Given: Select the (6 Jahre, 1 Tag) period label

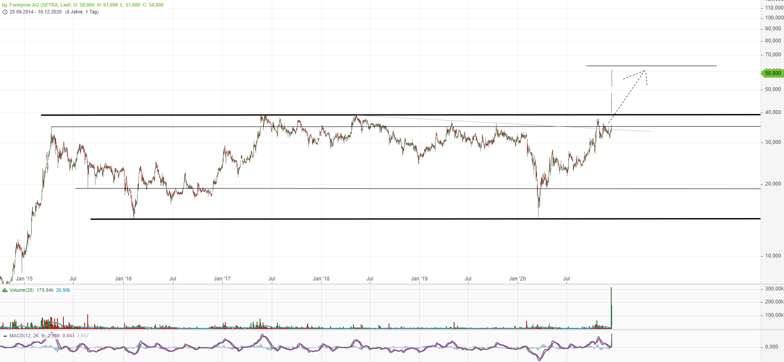Looking at the screenshot, I should (82, 12).
